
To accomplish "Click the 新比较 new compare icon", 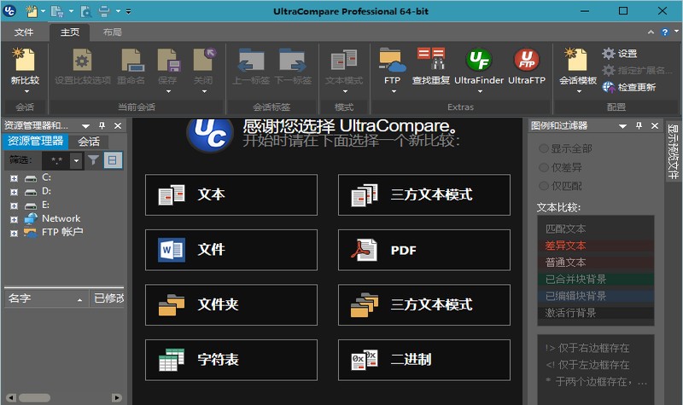I will tap(25, 60).
